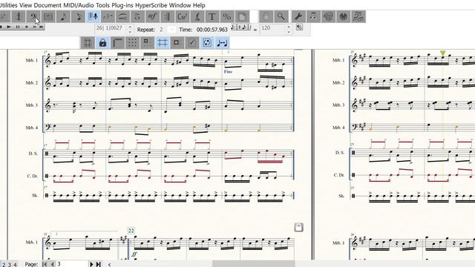Select the Expression tool marked mf
Viewport: 475px width, 267px height.
(152, 16)
